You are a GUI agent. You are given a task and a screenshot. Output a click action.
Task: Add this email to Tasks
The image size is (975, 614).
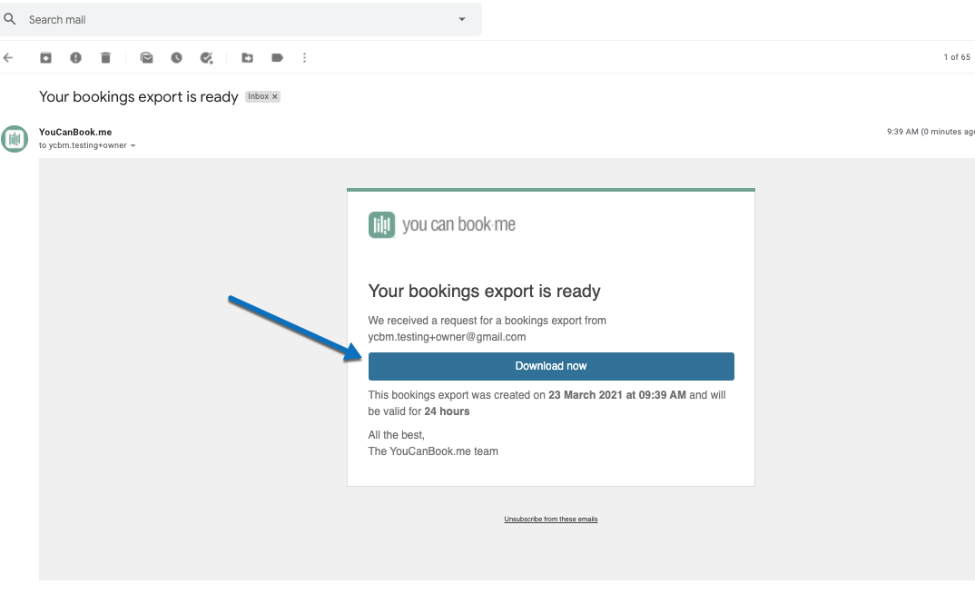coord(206,57)
